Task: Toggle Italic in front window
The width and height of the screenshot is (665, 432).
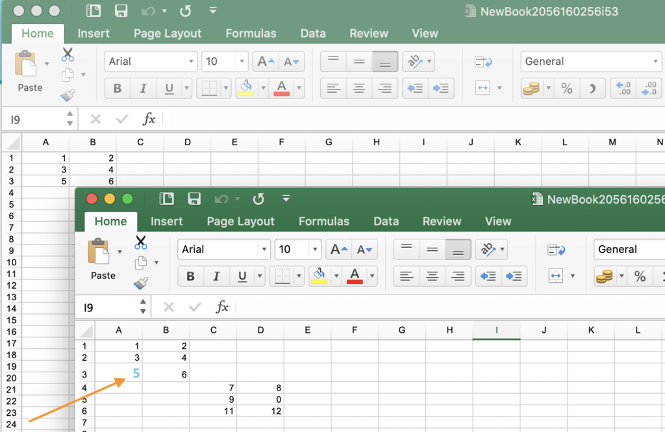Action: (216, 276)
